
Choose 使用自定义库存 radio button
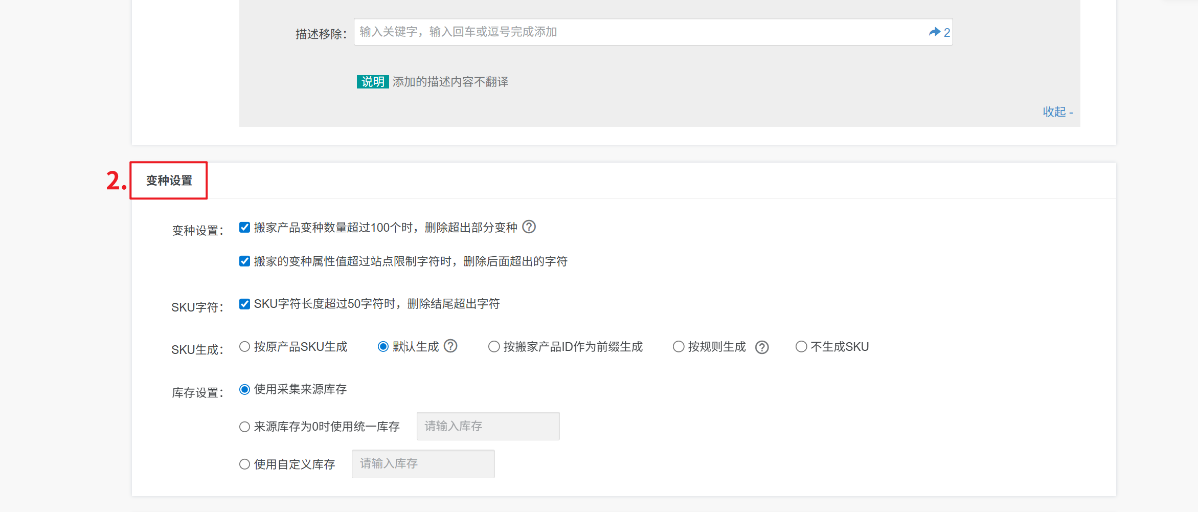click(245, 464)
